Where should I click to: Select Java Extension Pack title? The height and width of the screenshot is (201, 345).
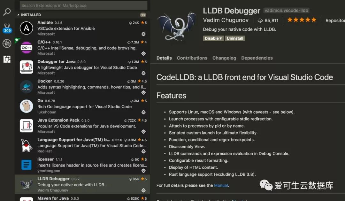[x=58, y=120]
